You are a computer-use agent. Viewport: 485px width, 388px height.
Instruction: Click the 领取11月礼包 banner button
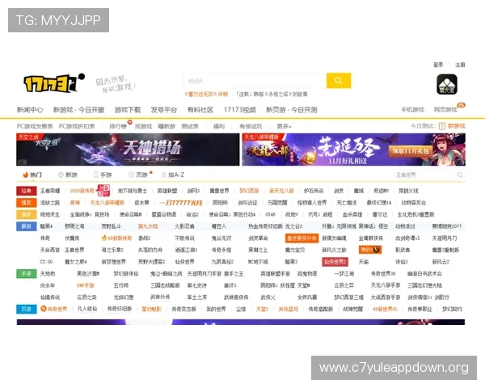[411, 150]
